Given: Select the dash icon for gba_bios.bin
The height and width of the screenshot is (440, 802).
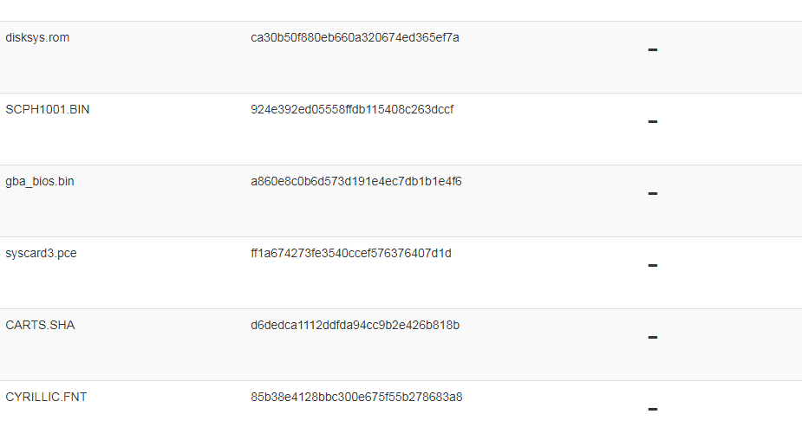Looking at the screenshot, I should point(653,194).
